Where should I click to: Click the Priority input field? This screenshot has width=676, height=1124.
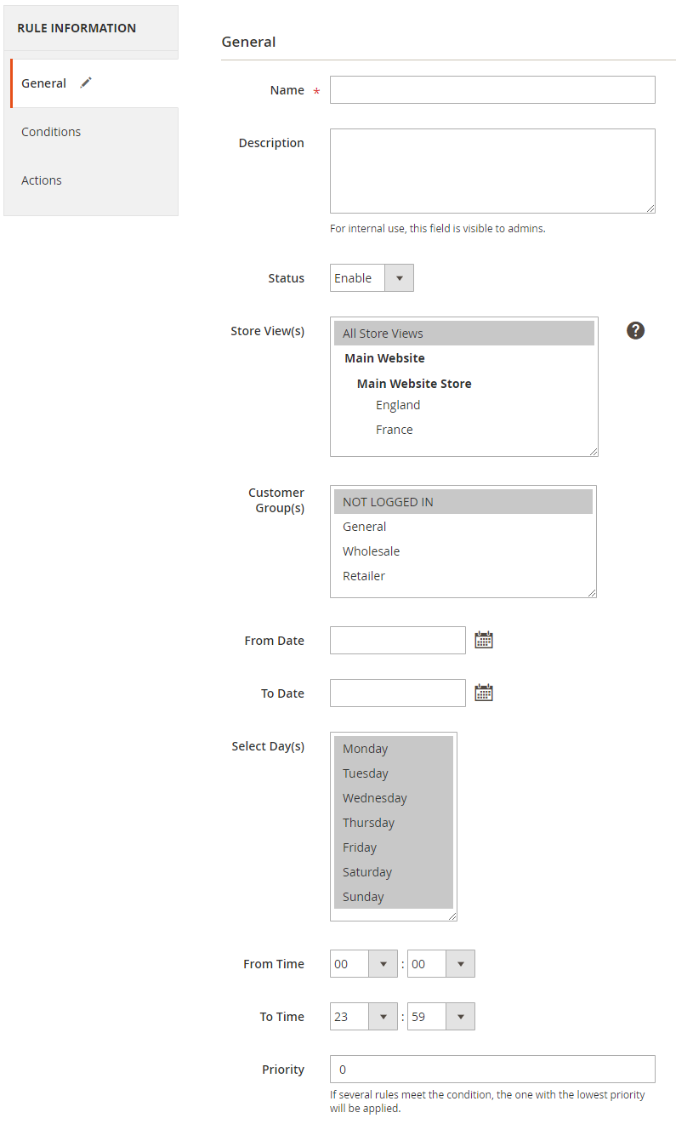pos(492,1070)
